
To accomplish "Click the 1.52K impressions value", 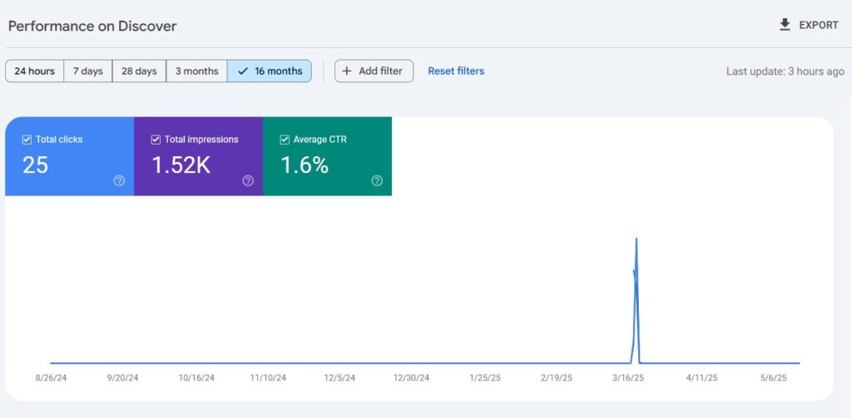I will click(x=181, y=165).
